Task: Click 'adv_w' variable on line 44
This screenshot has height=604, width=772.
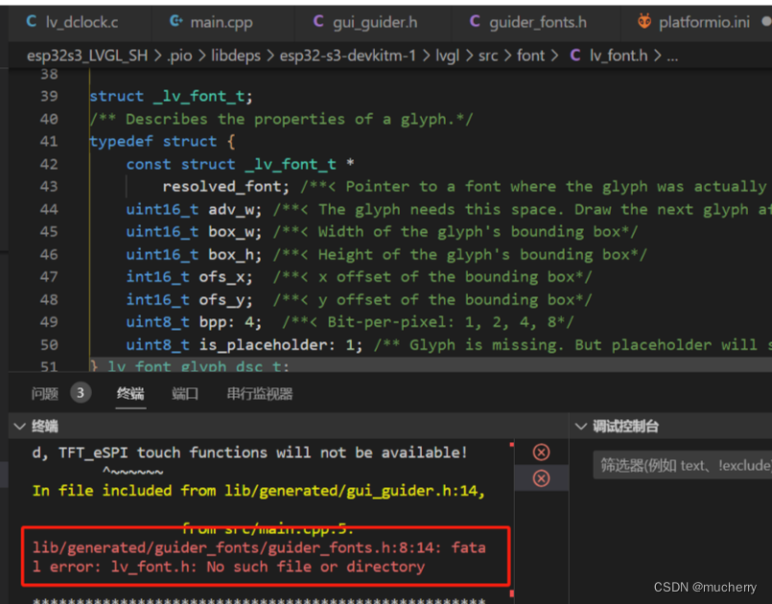Action: pyautogui.click(x=231, y=210)
